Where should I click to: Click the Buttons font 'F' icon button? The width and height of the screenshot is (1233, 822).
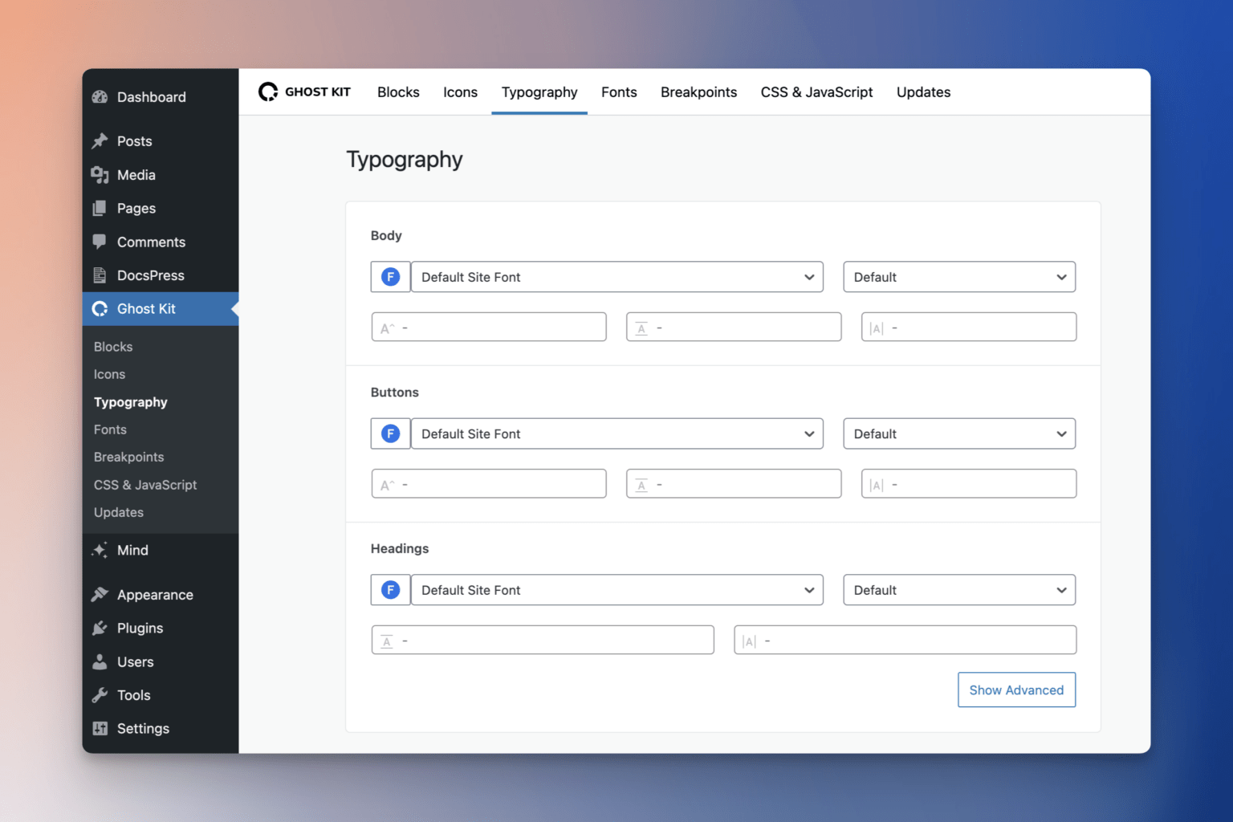[390, 433]
